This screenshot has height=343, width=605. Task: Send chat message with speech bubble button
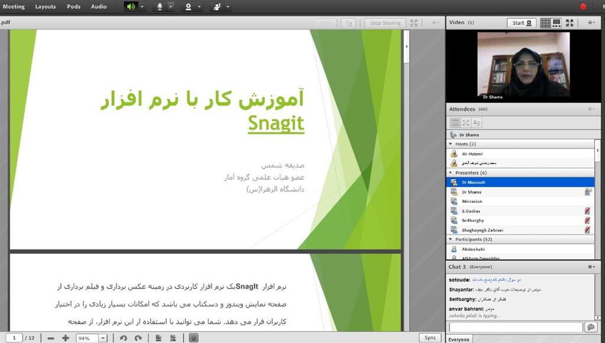(591, 327)
